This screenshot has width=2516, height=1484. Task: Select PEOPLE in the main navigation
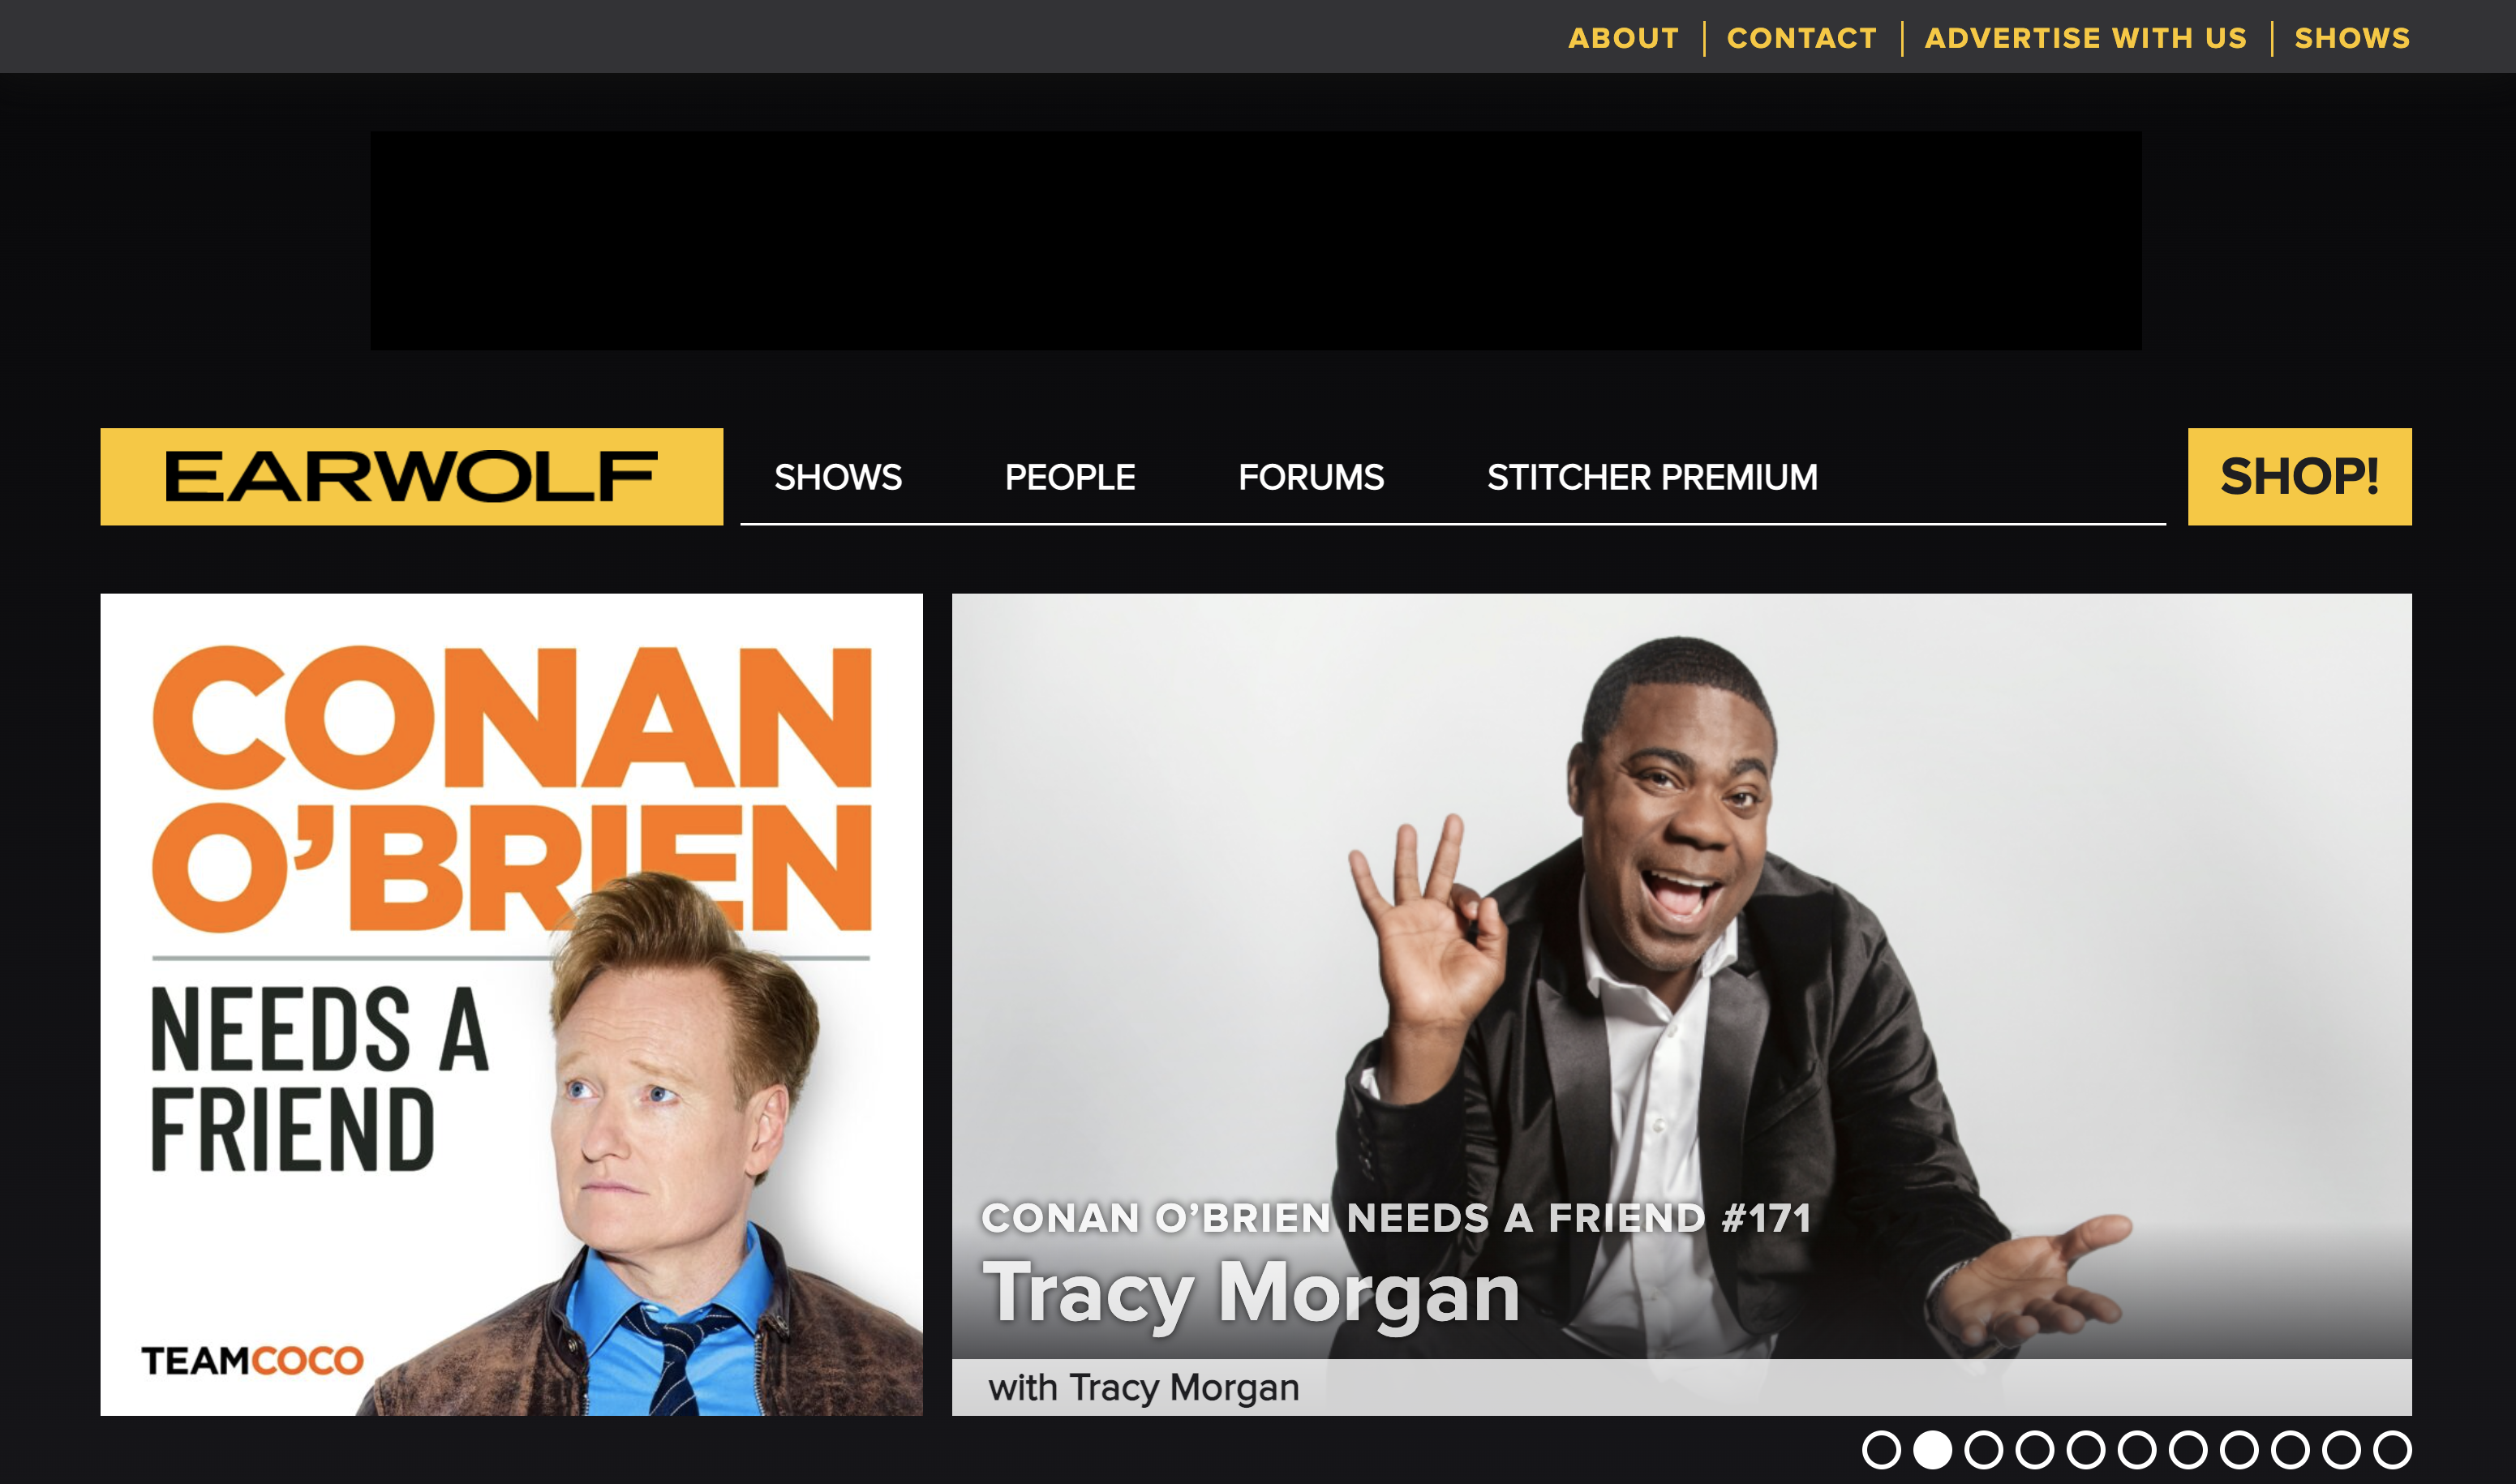[1068, 477]
